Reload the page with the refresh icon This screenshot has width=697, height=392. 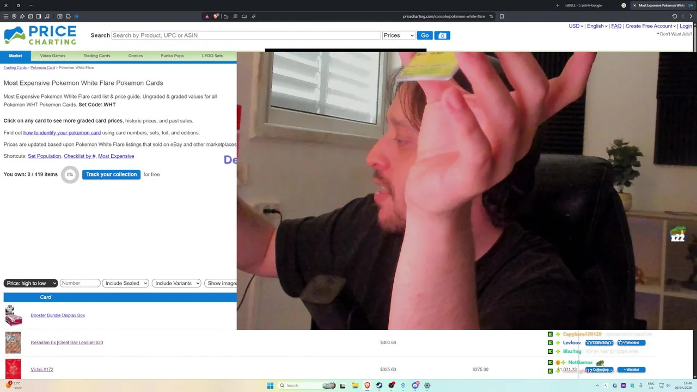click(675, 16)
